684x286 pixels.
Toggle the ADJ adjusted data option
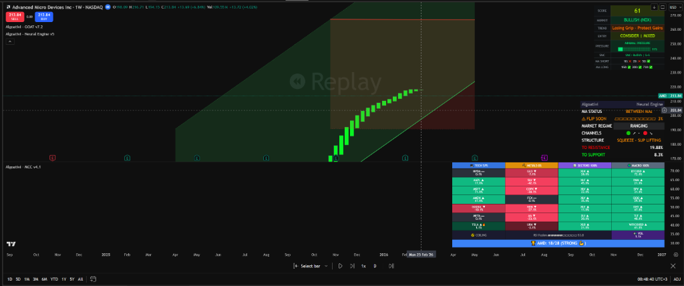click(677, 279)
